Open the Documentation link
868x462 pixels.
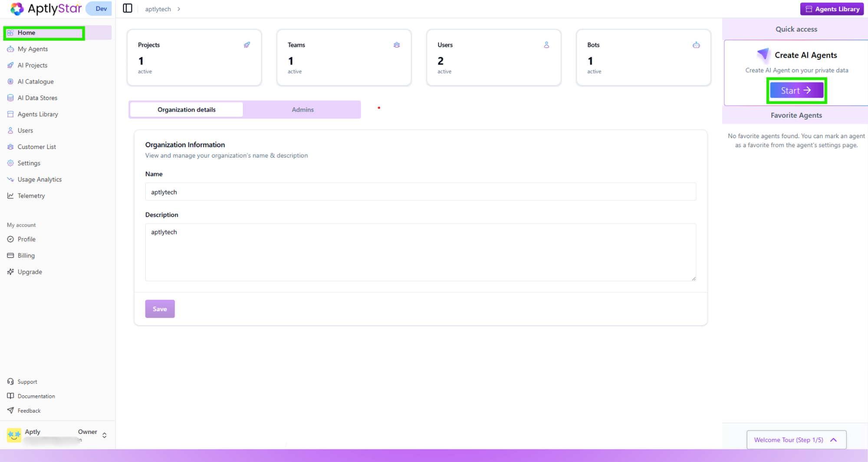pyautogui.click(x=36, y=396)
